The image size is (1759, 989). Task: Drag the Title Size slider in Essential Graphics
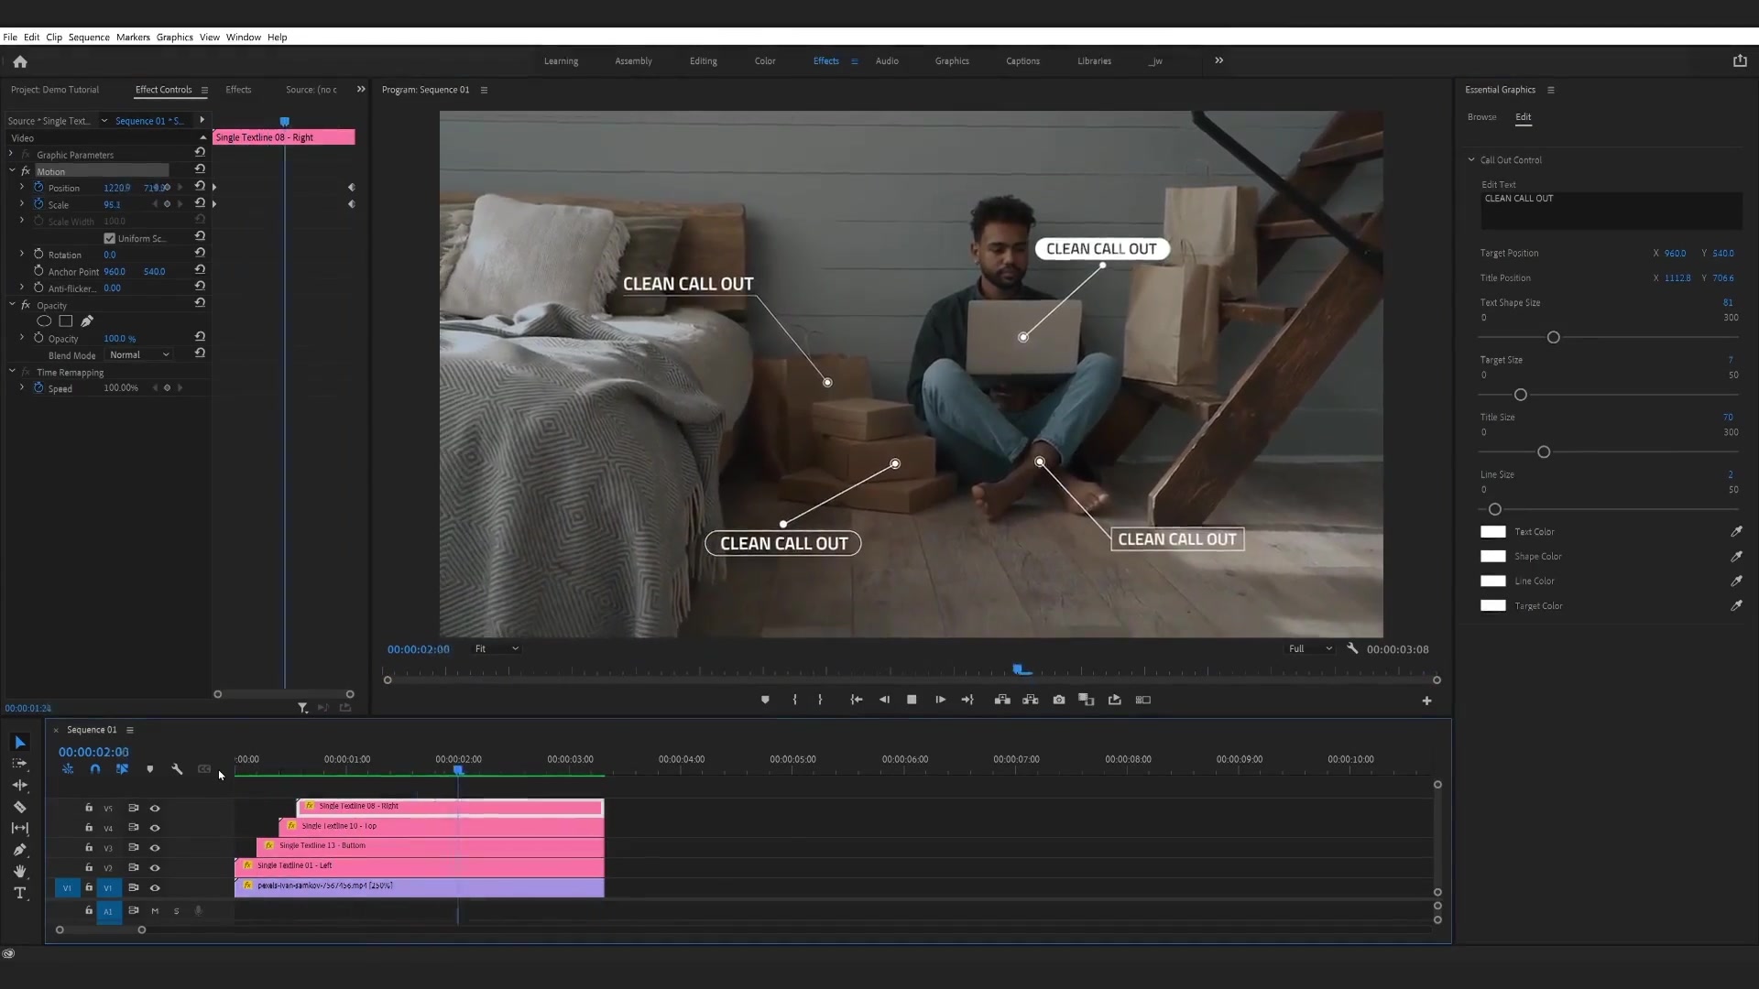[x=1544, y=451]
